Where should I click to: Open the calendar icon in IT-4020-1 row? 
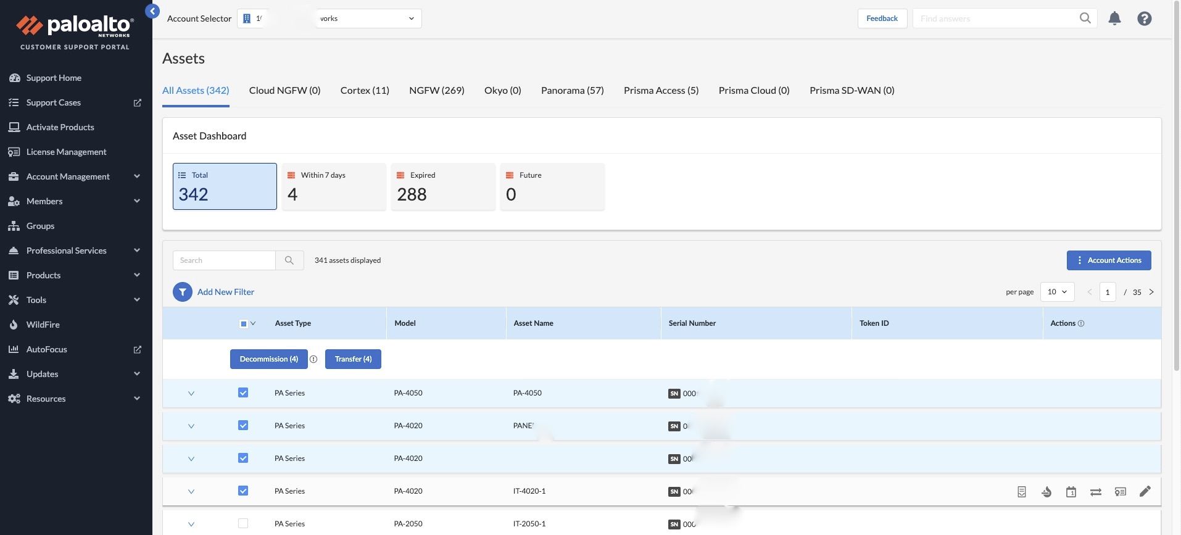click(1071, 492)
